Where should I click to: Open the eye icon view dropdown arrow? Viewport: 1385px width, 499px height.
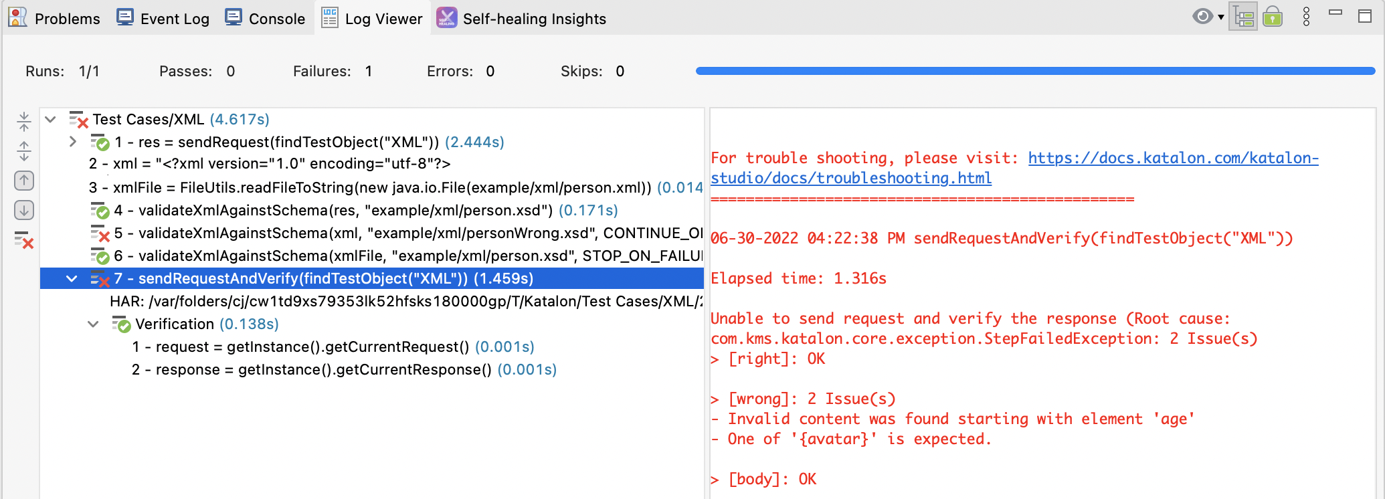[1221, 17]
